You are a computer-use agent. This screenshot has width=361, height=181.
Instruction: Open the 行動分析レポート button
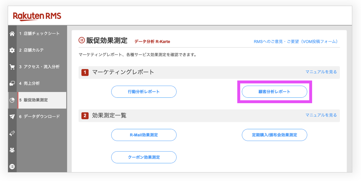(x=144, y=92)
